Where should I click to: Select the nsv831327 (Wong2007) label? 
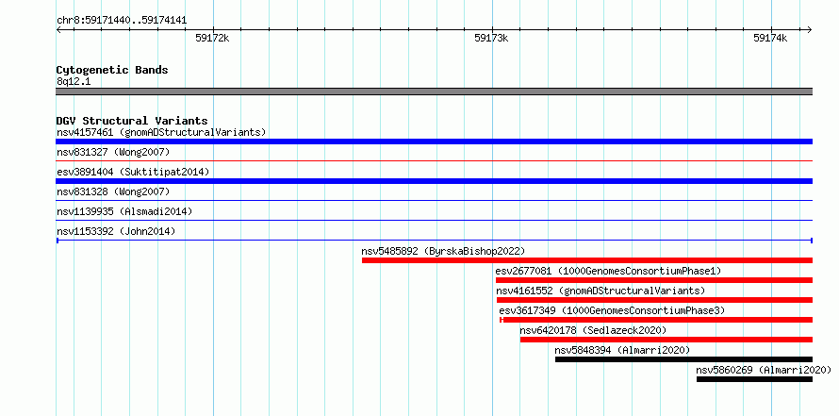click(113, 152)
